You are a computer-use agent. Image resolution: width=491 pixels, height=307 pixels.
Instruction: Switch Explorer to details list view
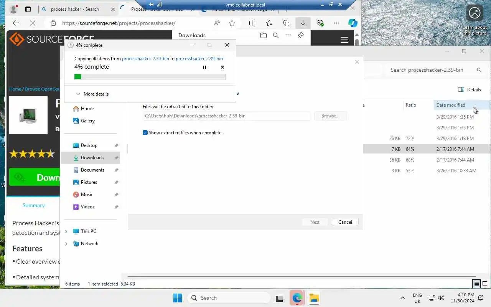[476, 284]
